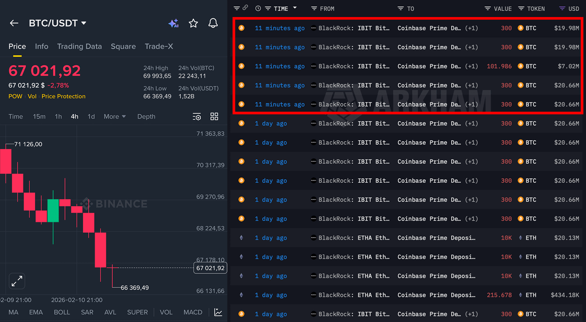Select the 15m chart interval
This screenshot has width=586, height=322.
(x=39, y=116)
